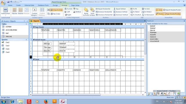Close the Field List pane
Screen dimensions: 186x104
coord(184,21)
